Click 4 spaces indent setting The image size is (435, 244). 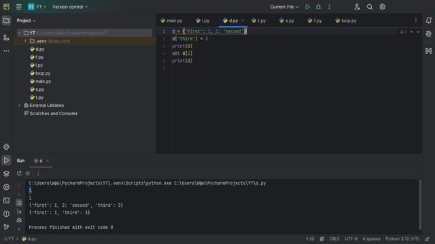click(x=371, y=239)
